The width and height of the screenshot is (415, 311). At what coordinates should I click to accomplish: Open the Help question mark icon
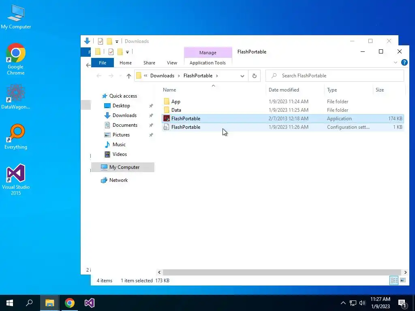coord(404,62)
